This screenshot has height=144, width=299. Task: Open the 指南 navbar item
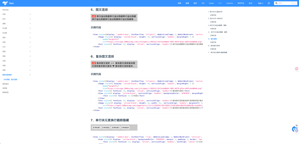pyautogui.click(x=179, y=3)
